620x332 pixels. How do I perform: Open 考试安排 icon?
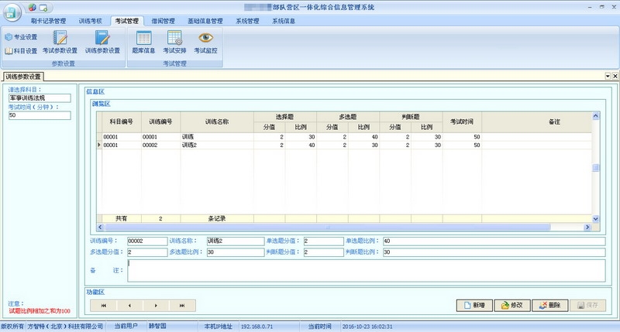[x=174, y=43]
